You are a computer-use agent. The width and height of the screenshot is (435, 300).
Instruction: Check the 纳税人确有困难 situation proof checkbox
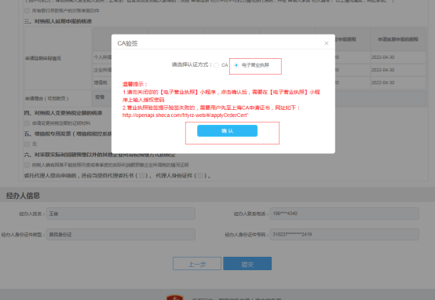27,165
